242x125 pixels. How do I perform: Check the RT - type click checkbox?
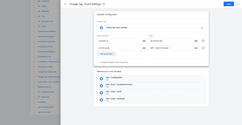(x=34, y=97)
